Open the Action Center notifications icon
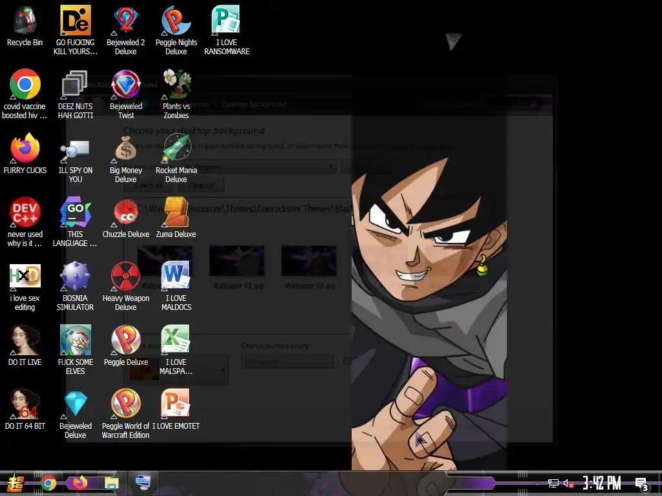The image size is (662, 496). (642, 484)
